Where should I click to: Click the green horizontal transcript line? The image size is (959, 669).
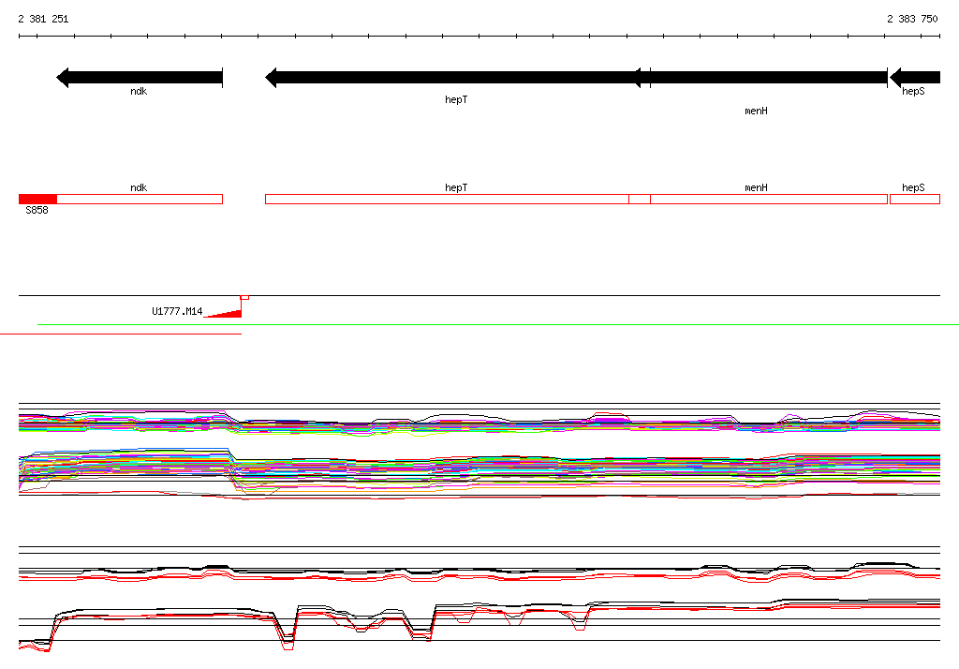[x=498, y=324]
